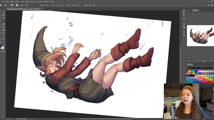Open the File menu
The width and height of the screenshot is (214, 120).
[x=4, y=1]
